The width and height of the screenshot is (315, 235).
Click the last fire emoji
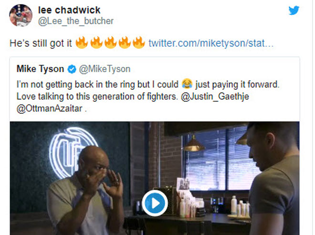click(138, 43)
